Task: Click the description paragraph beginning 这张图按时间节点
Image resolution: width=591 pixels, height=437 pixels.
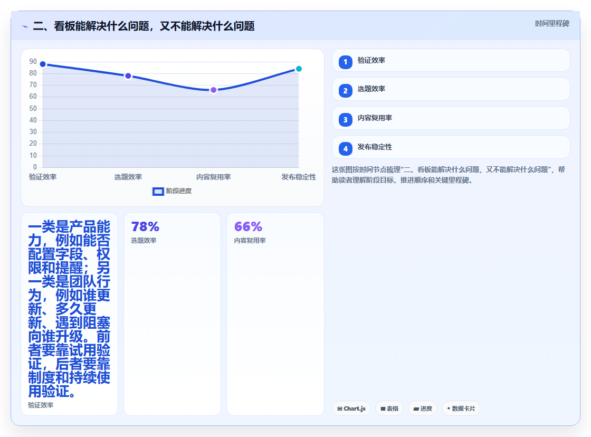Action: 448,175
